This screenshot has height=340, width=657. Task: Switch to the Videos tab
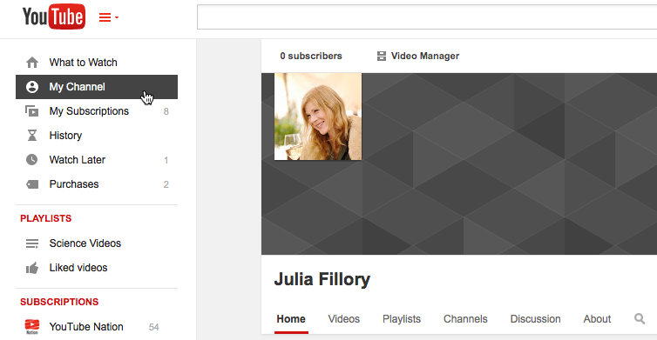[344, 319]
